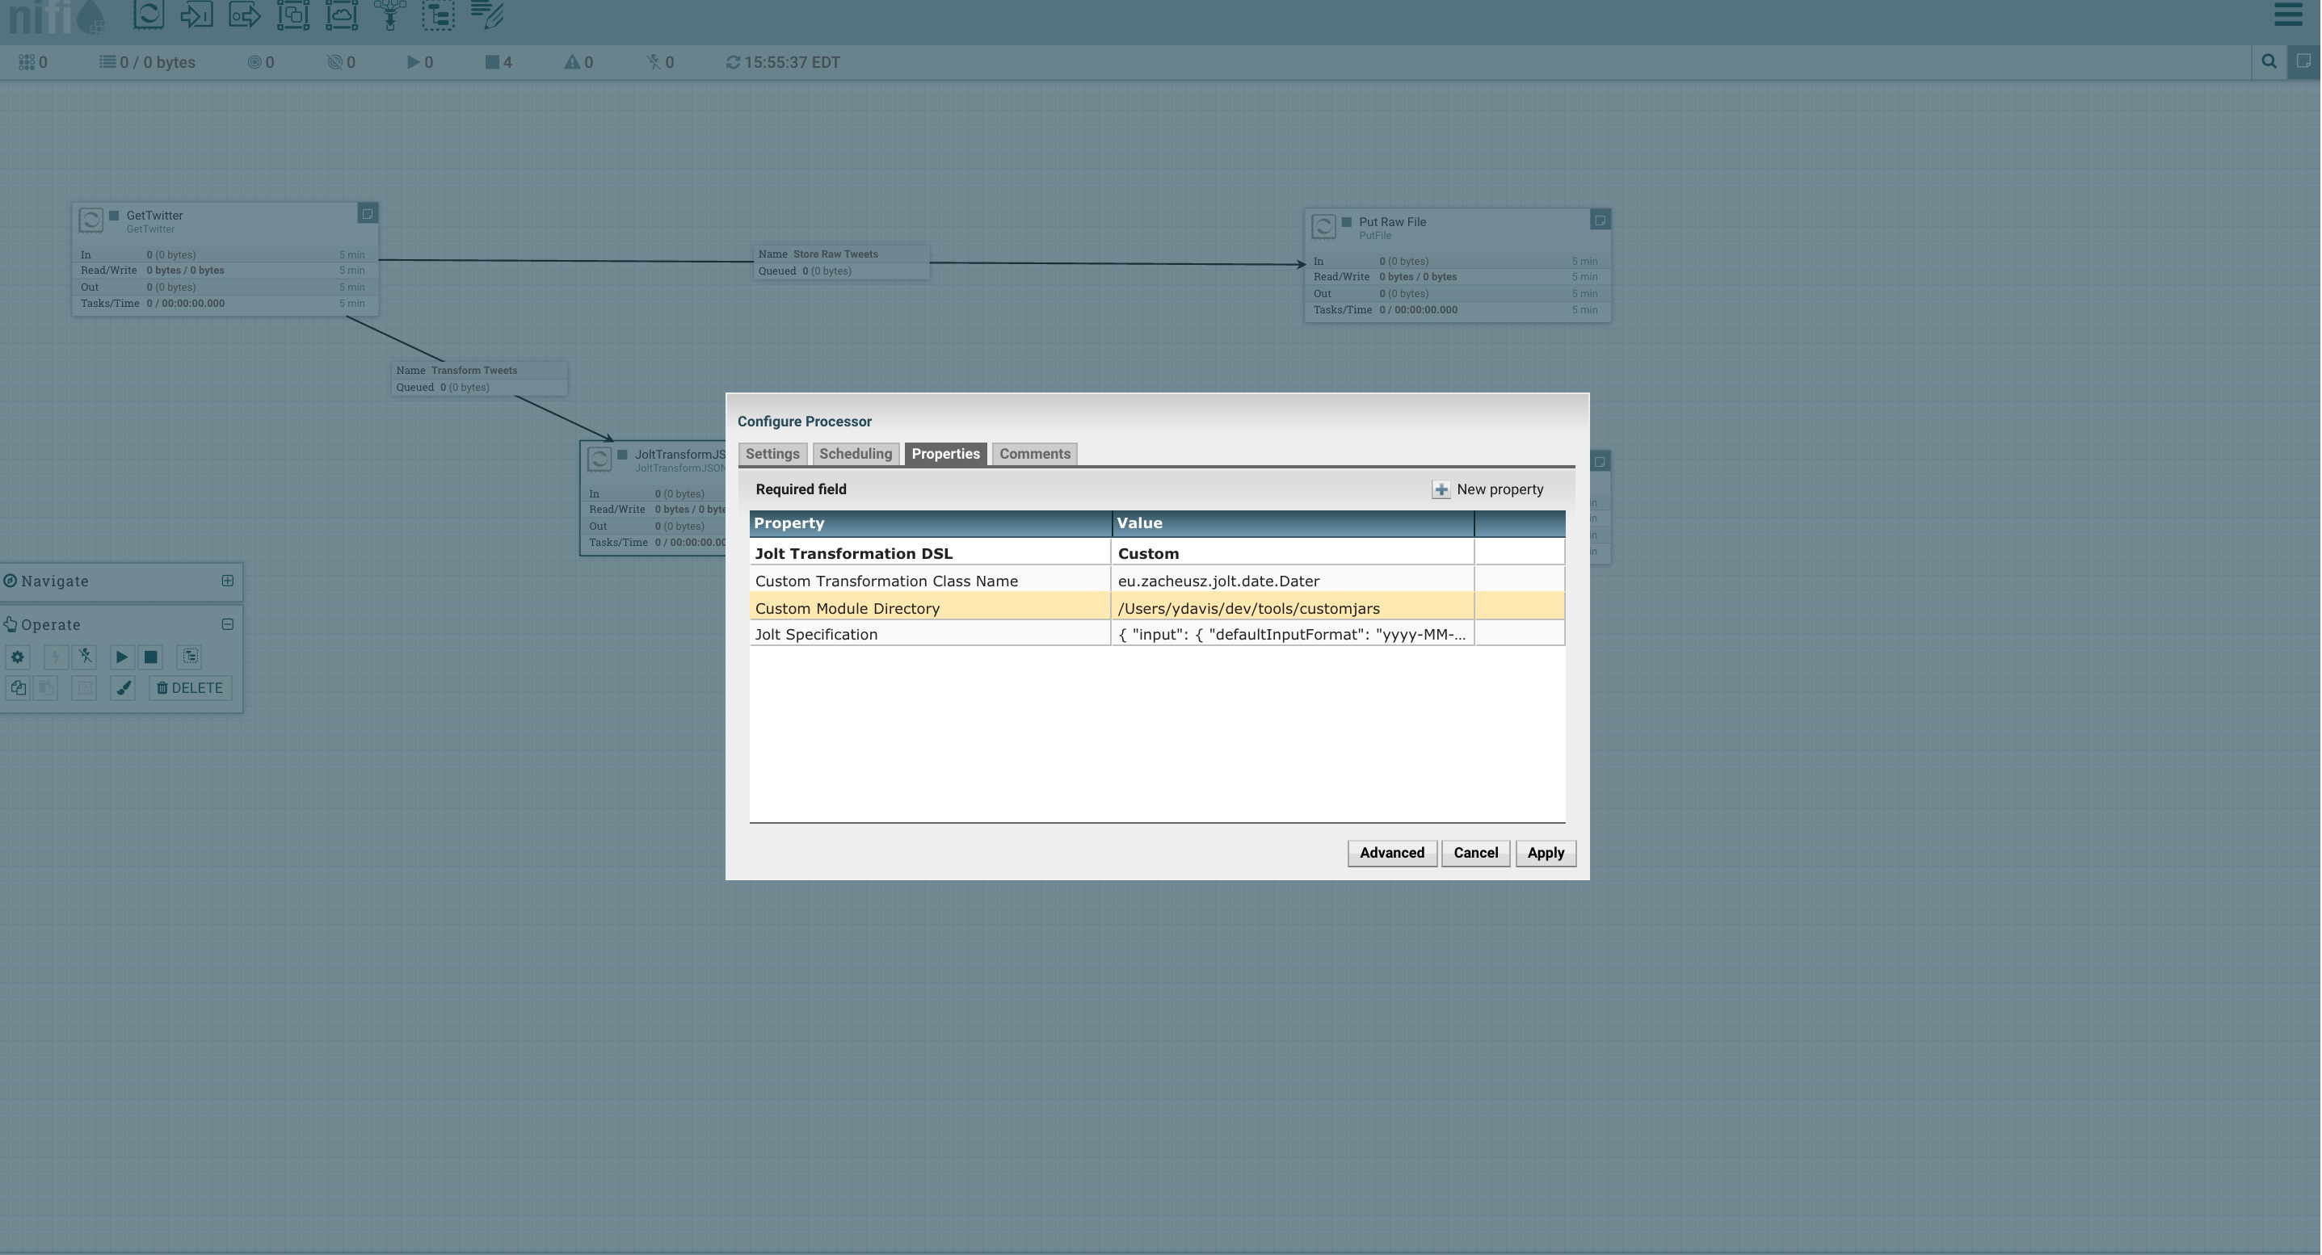Select the Processor component icon in toolbar
Image resolution: width=2322 pixels, height=1255 pixels.
tap(149, 15)
